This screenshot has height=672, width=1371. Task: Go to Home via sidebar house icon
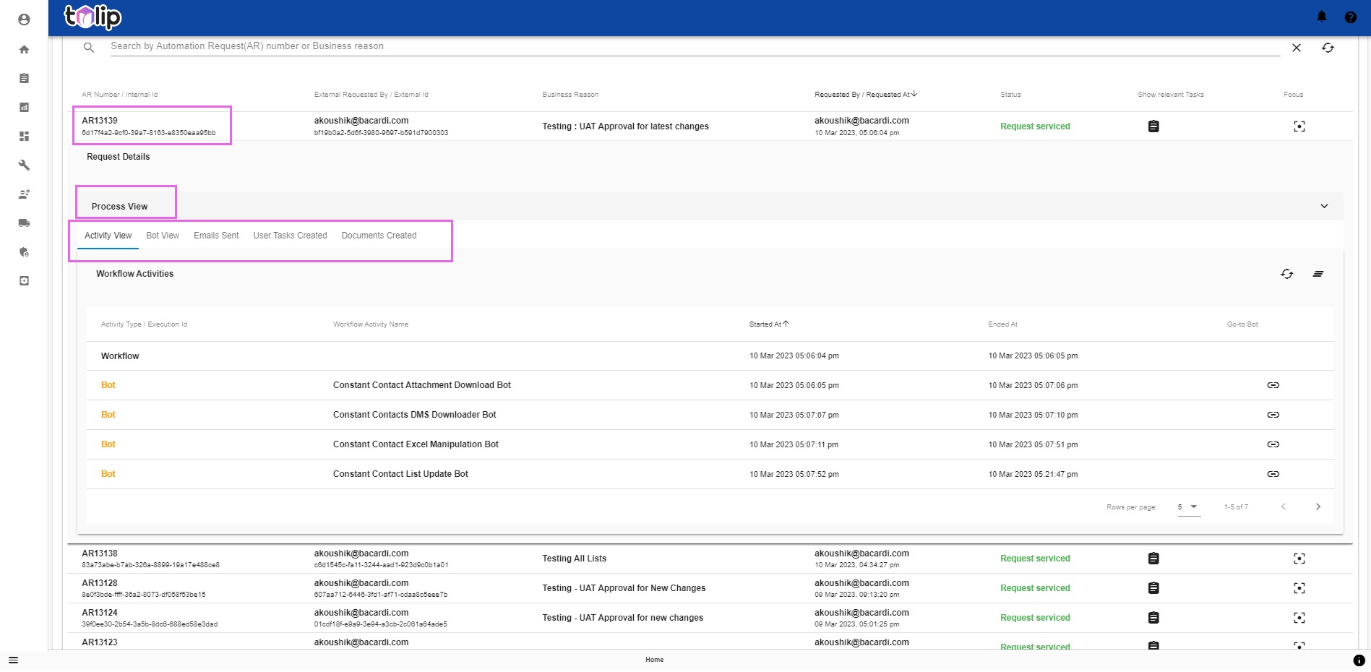pyautogui.click(x=24, y=49)
